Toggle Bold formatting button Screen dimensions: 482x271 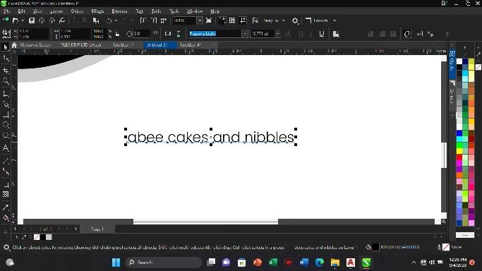pos(301,34)
